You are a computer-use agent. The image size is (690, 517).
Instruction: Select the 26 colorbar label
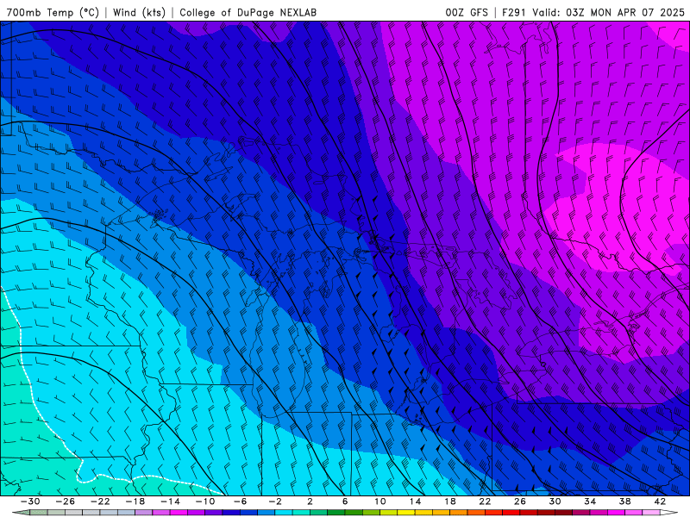point(520,501)
